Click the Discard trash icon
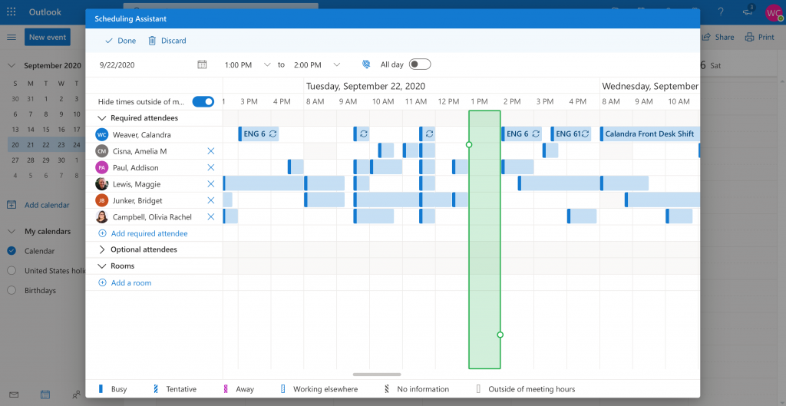 (152, 41)
